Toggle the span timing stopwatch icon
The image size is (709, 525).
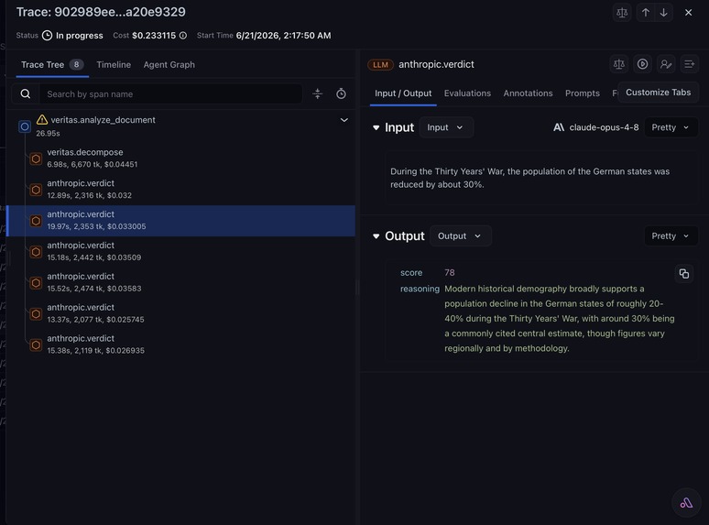(x=341, y=93)
